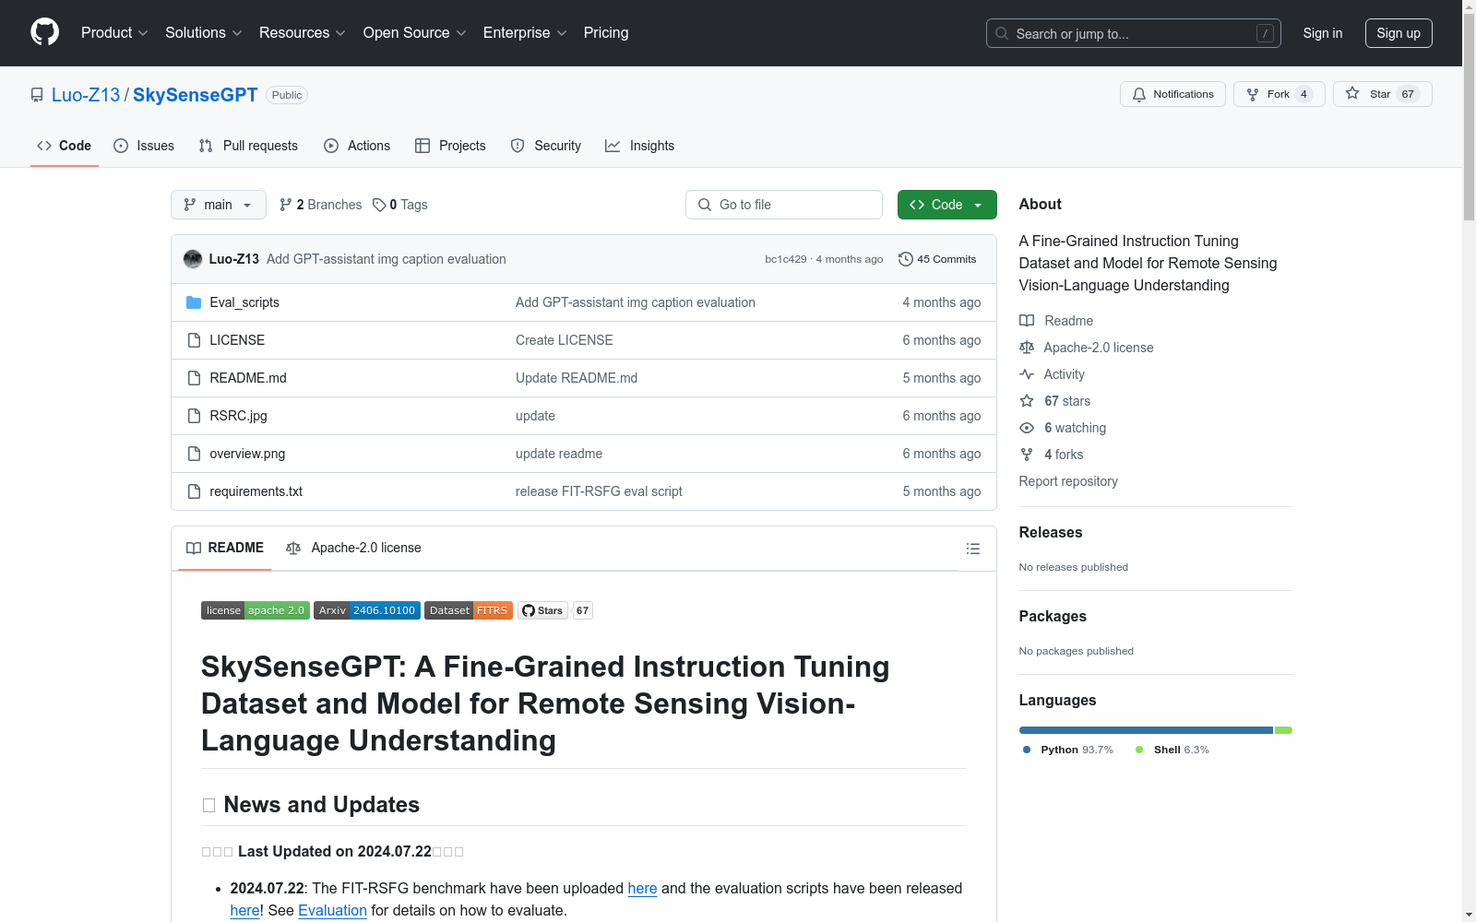Click the GitHub Stars badge in README
The width and height of the screenshot is (1476, 922).
(555, 610)
